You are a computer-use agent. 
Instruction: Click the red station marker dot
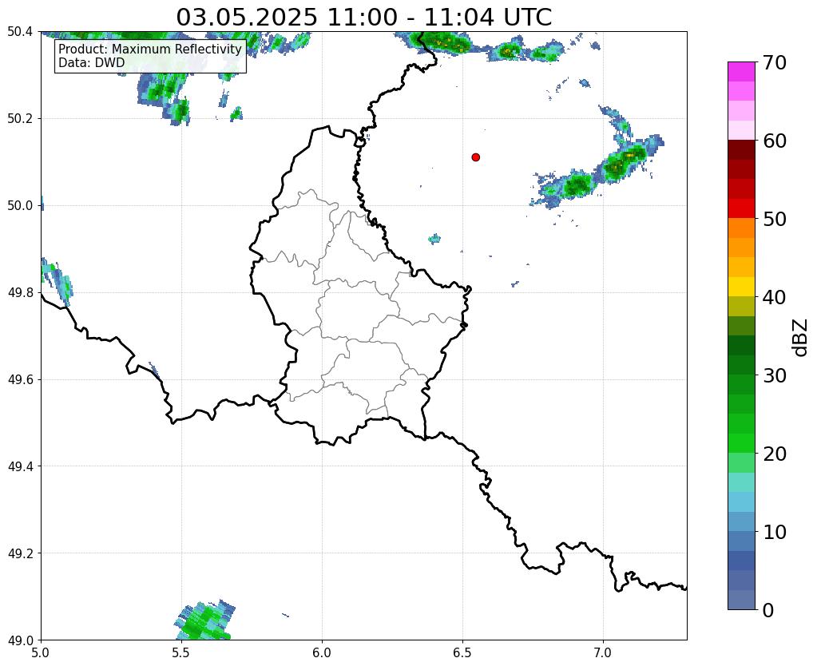[475, 157]
